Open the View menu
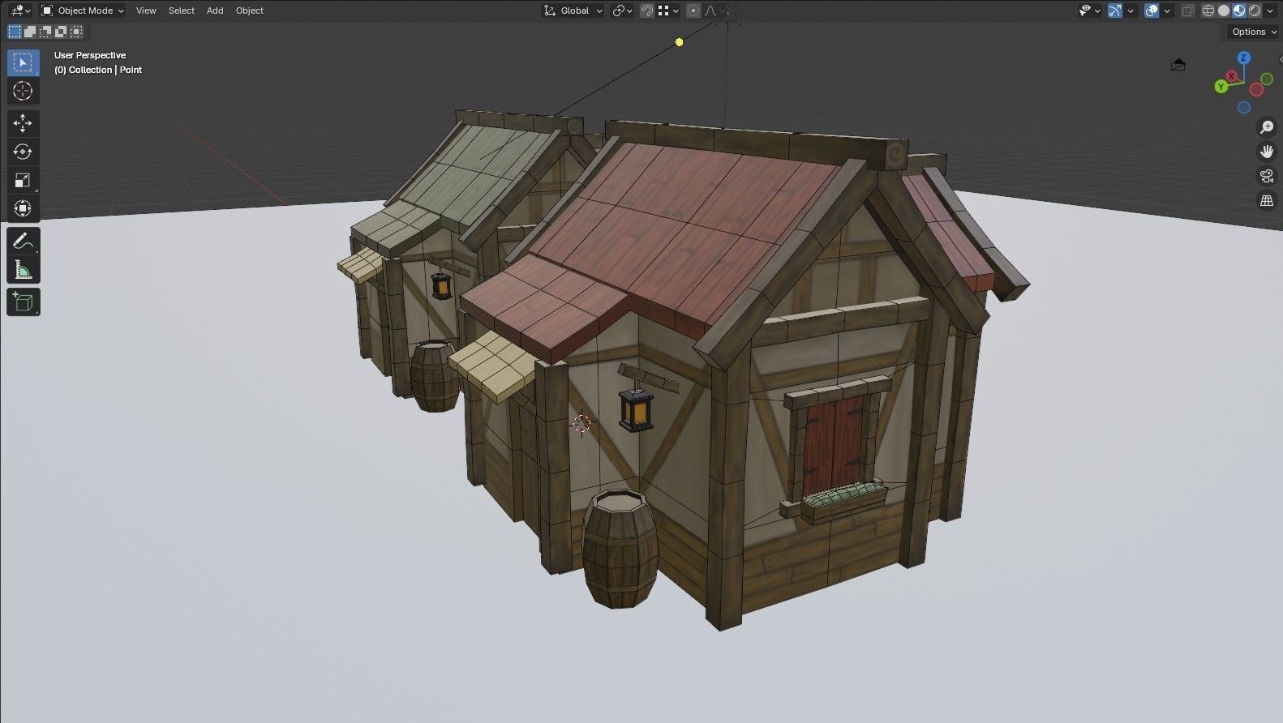 click(x=146, y=11)
